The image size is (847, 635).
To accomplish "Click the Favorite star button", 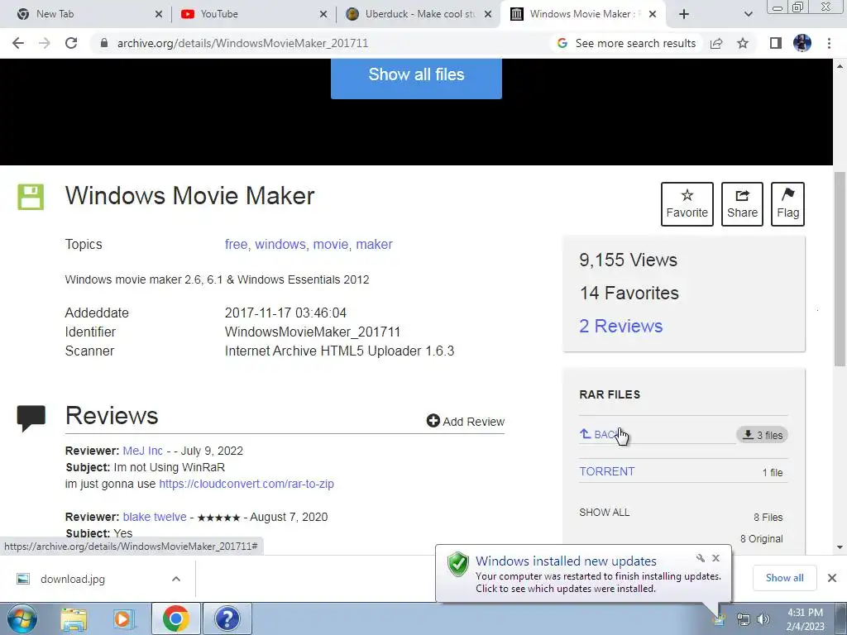I will pos(687,204).
